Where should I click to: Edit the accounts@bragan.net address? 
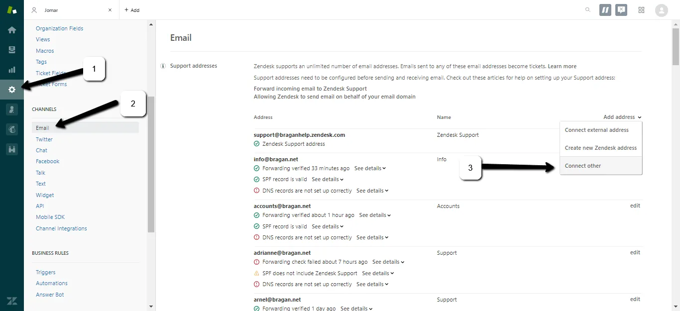point(635,206)
